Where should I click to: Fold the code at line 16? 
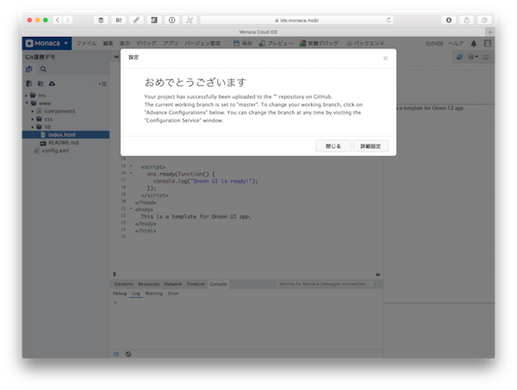[131, 173]
